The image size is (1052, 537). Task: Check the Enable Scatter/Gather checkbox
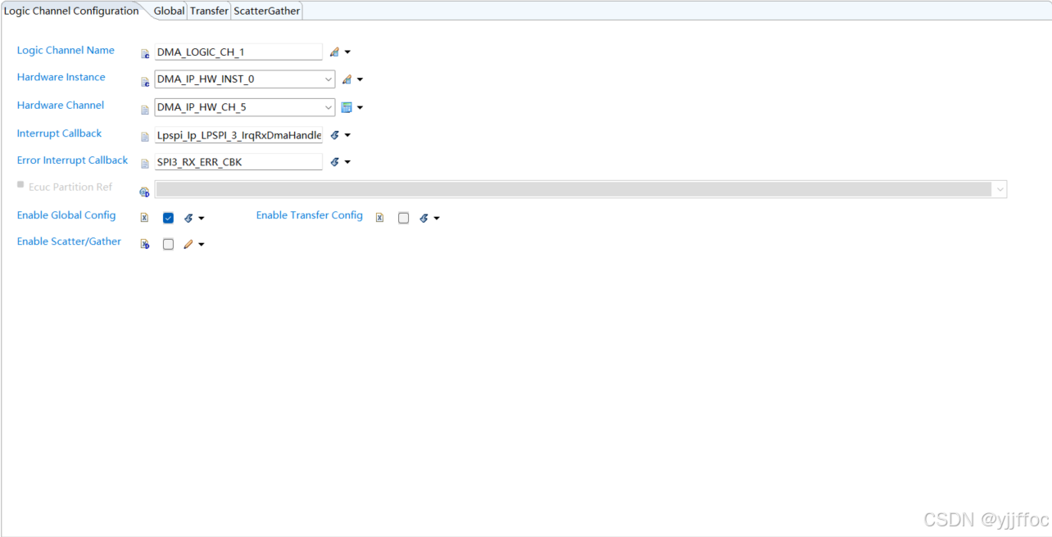(168, 244)
